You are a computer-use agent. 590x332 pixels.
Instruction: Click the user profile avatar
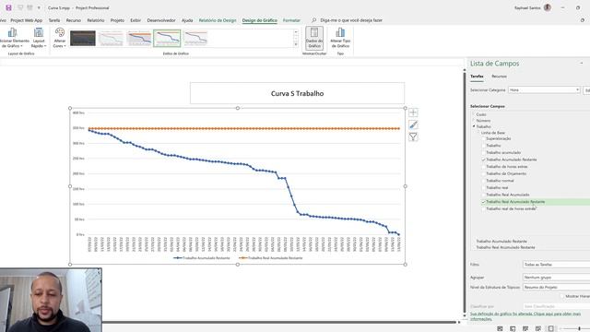548,7
